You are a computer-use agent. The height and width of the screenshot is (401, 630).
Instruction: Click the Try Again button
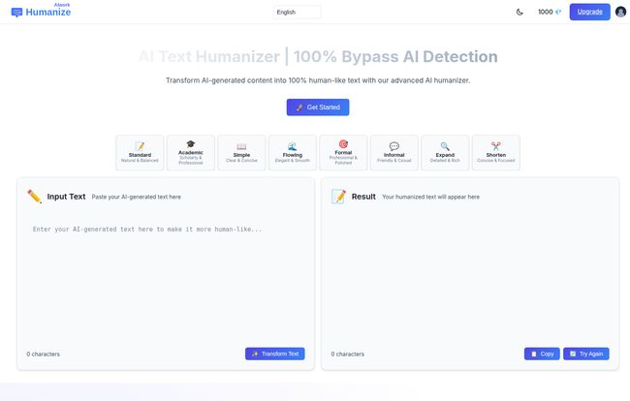click(x=586, y=354)
